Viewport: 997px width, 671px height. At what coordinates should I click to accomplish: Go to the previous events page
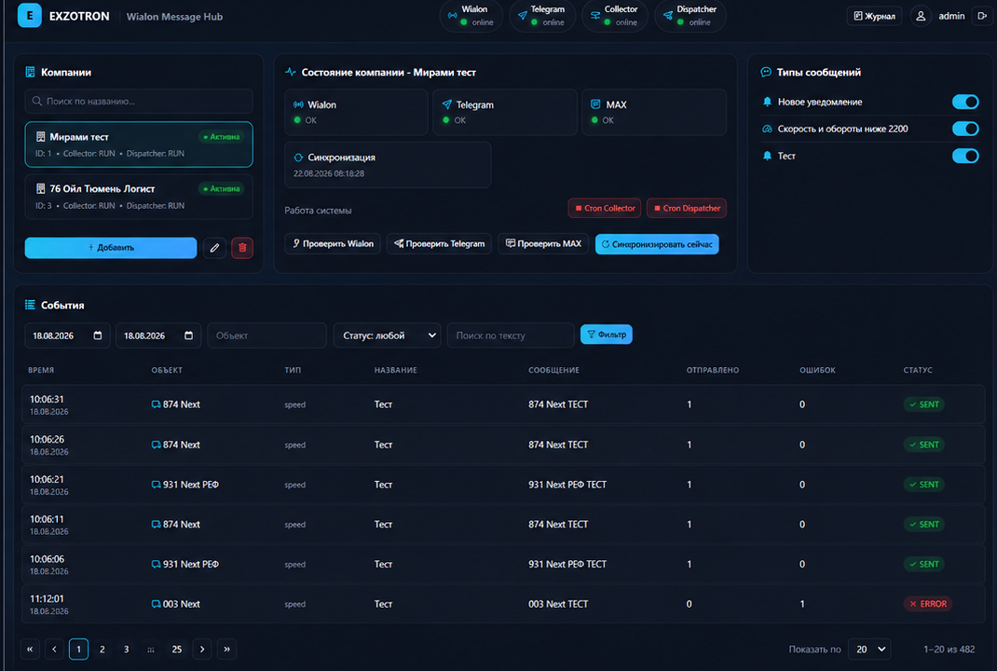54,649
